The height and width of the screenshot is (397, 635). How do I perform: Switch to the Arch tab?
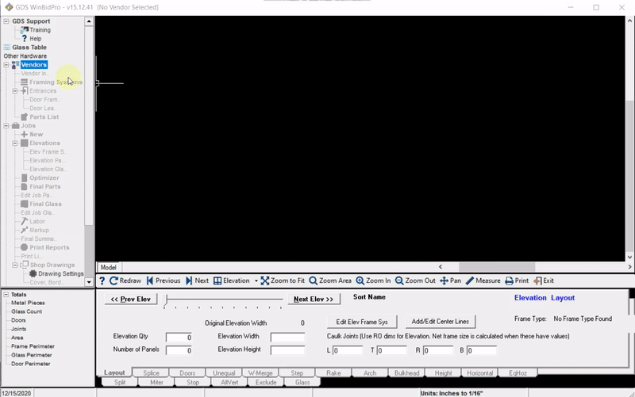click(x=370, y=372)
